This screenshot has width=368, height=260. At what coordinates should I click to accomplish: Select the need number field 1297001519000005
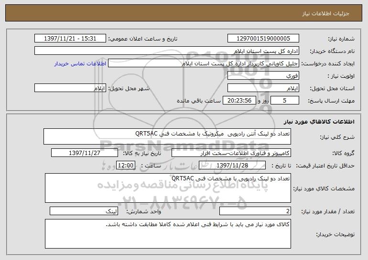point(263,39)
